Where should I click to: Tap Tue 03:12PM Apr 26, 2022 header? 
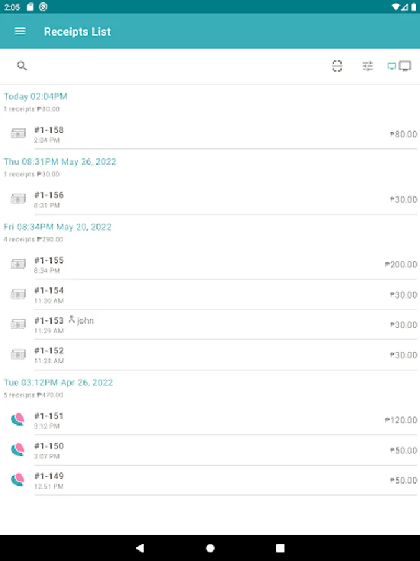58,382
